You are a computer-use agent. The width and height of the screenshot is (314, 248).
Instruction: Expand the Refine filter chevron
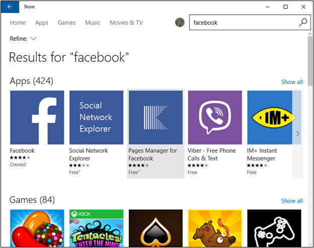tap(34, 39)
